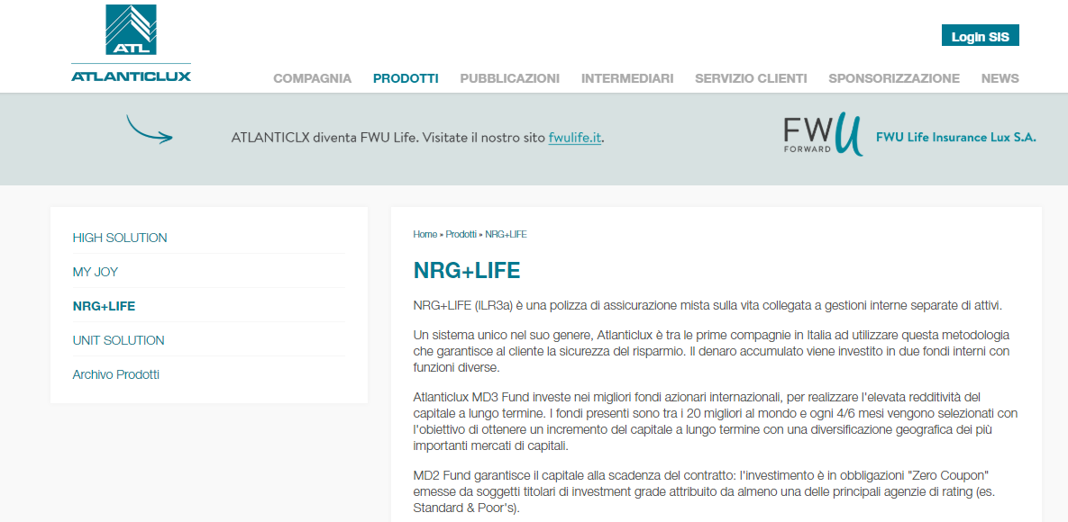Select NEWS in the navigation bar

click(x=1000, y=78)
